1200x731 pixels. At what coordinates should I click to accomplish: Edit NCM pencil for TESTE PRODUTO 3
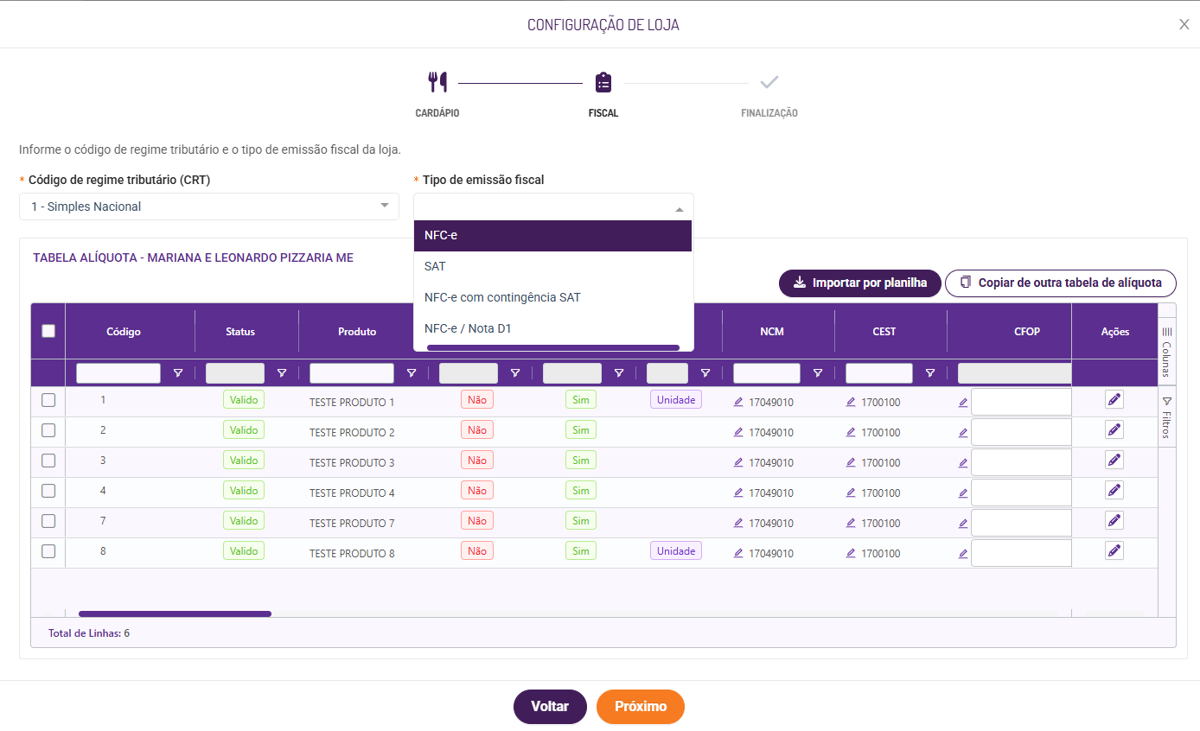point(738,462)
